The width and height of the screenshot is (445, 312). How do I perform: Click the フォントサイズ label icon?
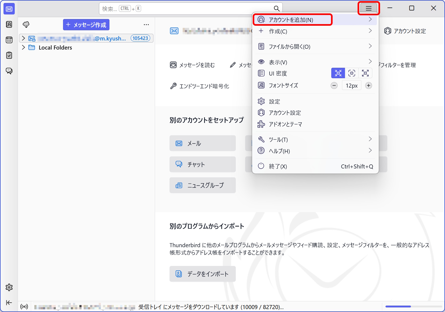tap(261, 85)
